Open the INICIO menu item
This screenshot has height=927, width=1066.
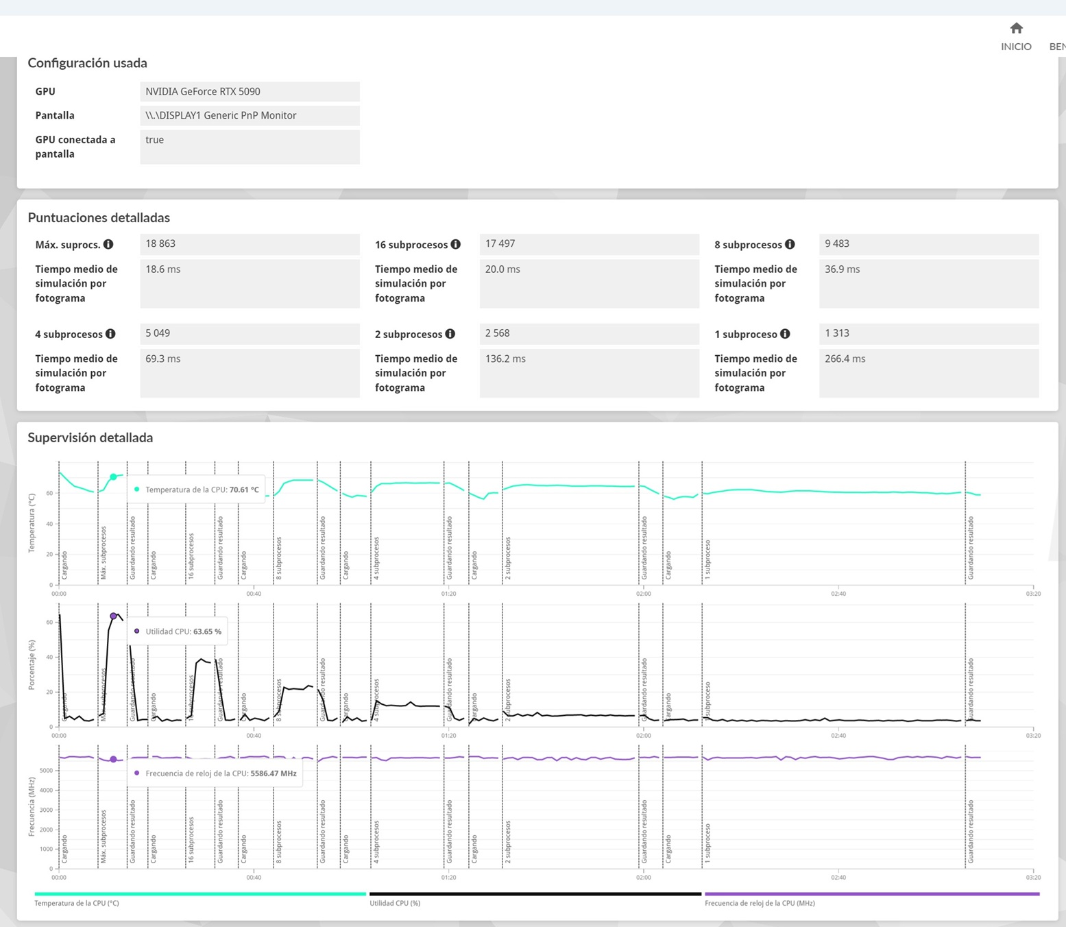tap(1016, 47)
